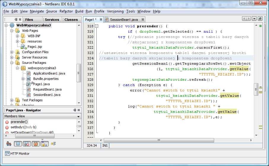Minimize the Navigator panel slide icon
The height and width of the screenshot is (166, 269).
pyautogui.click(x=75, y=110)
